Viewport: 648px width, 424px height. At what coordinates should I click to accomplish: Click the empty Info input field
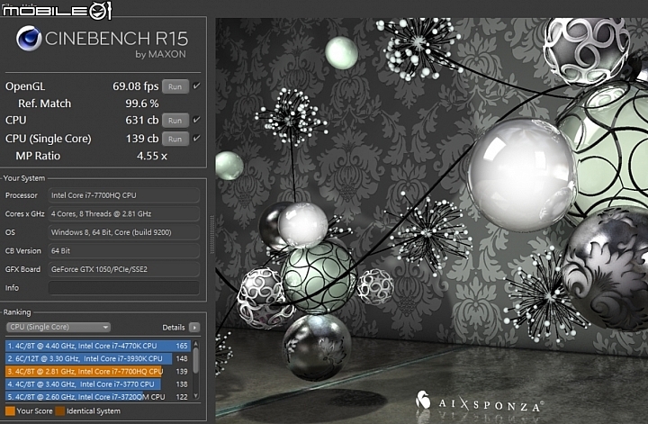coord(124,288)
